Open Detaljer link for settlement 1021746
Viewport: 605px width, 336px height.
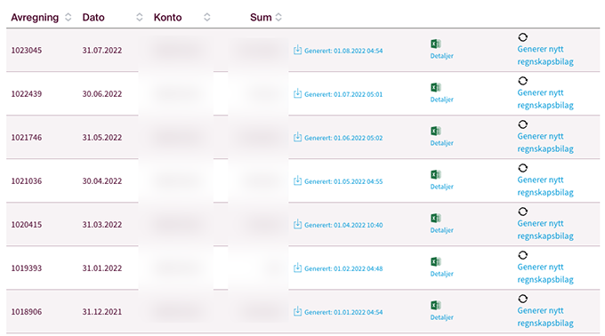pyautogui.click(x=442, y=143)
